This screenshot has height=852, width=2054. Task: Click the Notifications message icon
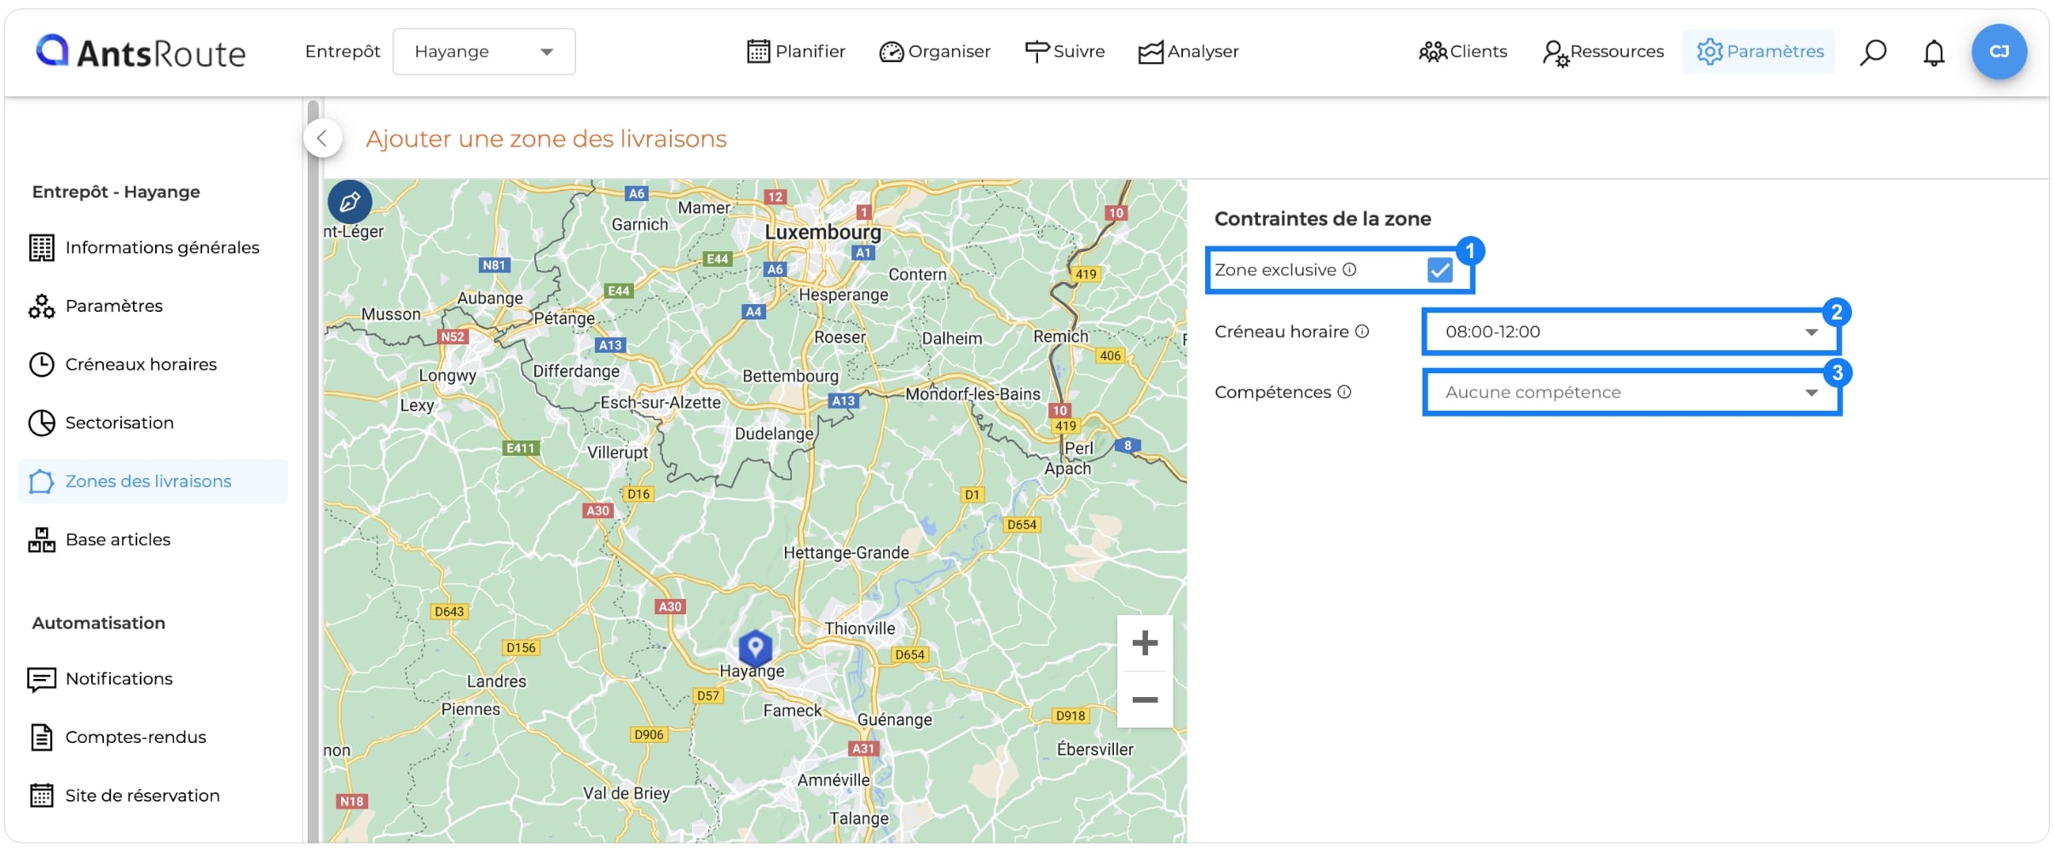pyautogui.click(x=41, y=680)
